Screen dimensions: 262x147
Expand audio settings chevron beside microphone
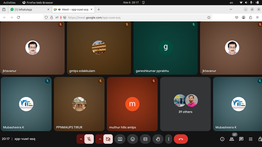coord(81,139)
